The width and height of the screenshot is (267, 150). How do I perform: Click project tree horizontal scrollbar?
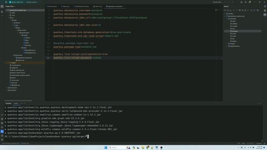pos(18,100)
